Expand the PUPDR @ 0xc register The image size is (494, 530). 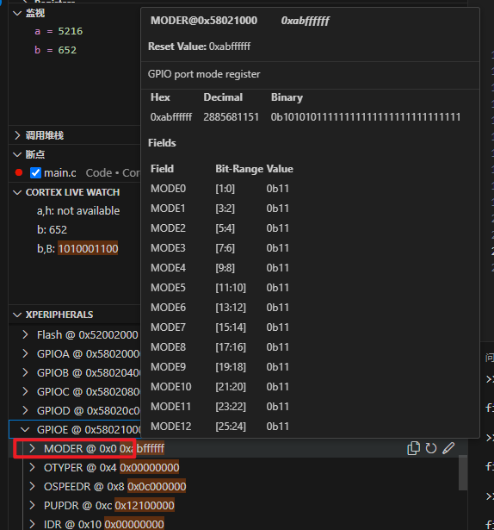click(32, 505)
